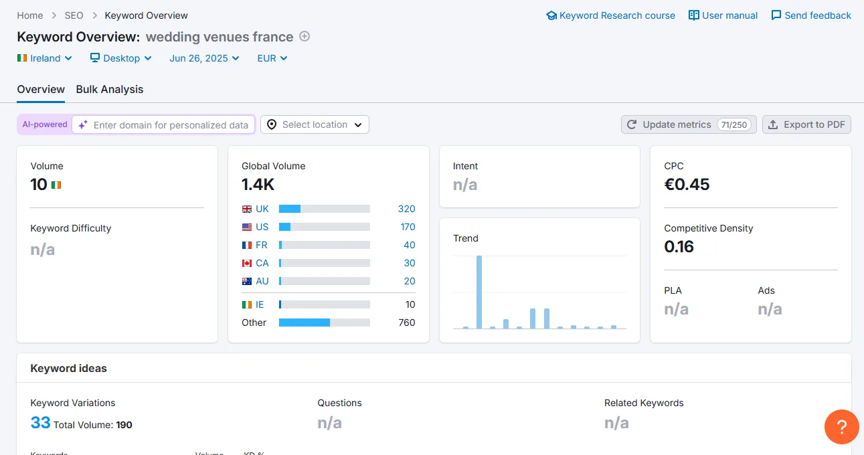Open the EUR currency dropdown
The image size is (864, 455).
pos(272,58)
